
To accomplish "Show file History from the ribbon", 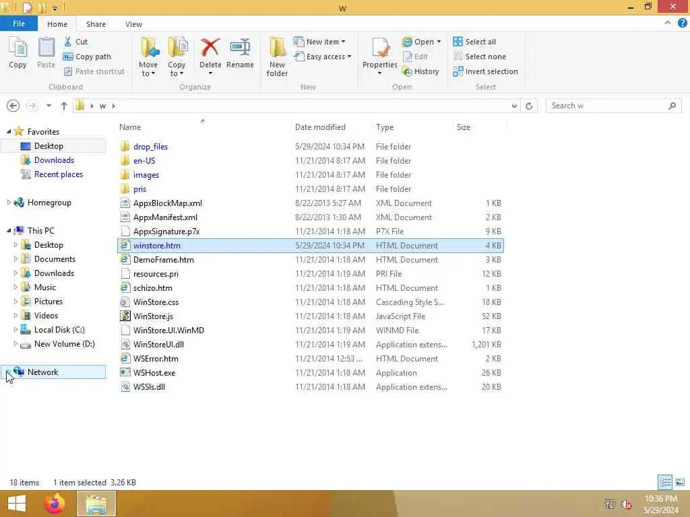I will coord(420,71).
